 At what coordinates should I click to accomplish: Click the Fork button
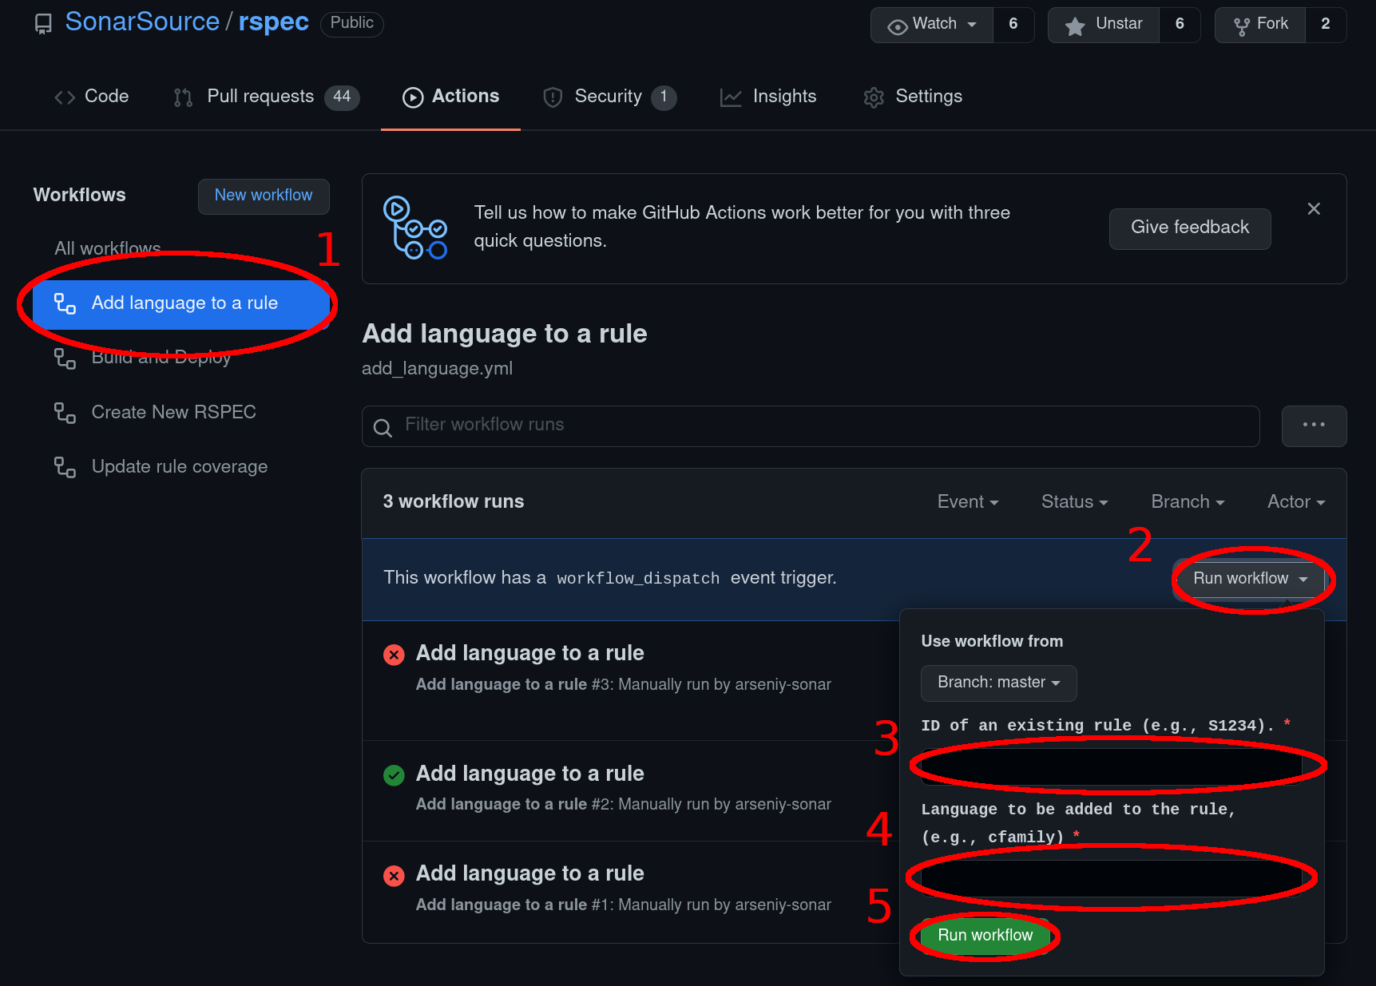pyautogui.click(x=1260, y=25)
